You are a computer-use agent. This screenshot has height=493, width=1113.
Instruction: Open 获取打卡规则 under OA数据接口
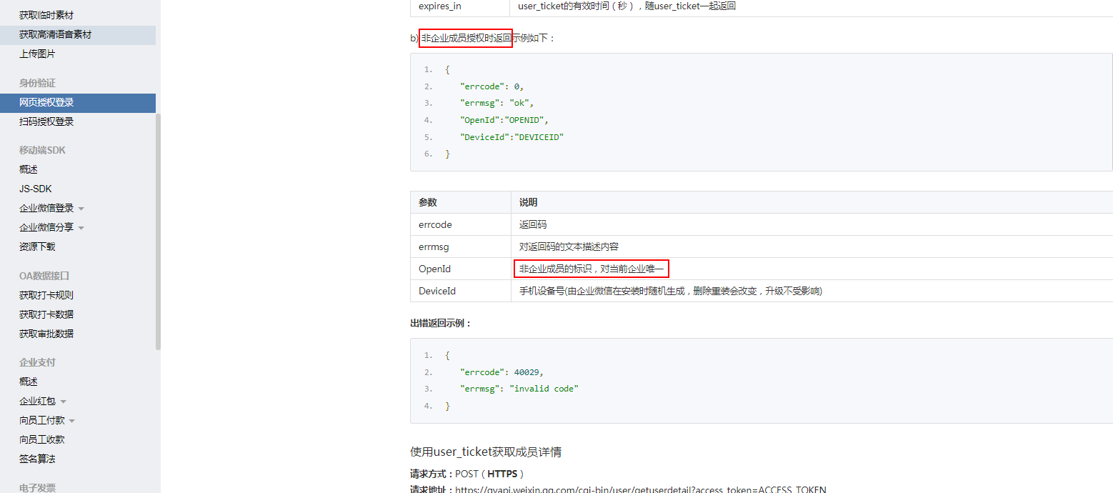point(47,294)
